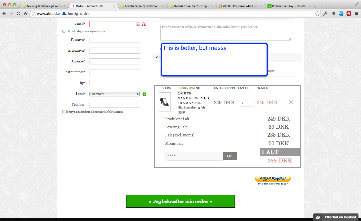Click the red warning icon beside E-mail
Viewport: 361px width, 221px height.
pos(144,24)
